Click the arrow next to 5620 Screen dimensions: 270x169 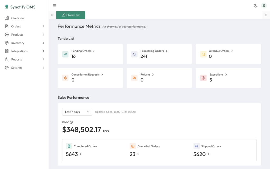pyautogui.click(x=208, y=154)
